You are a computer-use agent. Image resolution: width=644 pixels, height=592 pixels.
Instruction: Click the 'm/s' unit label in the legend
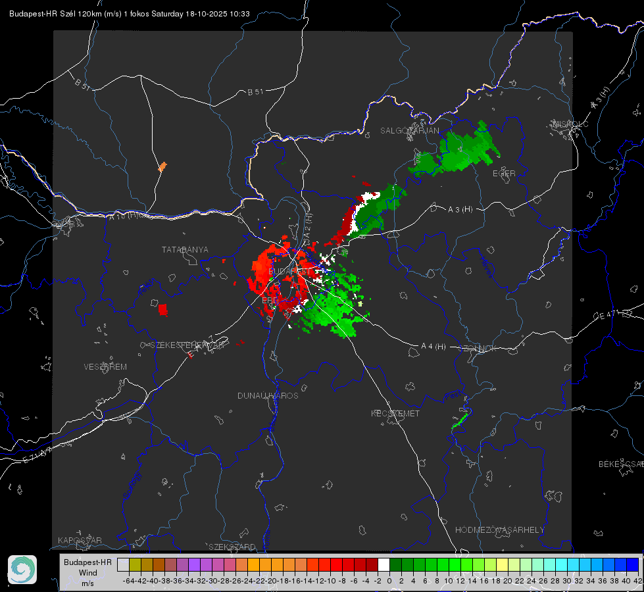(x=87, y=583)
